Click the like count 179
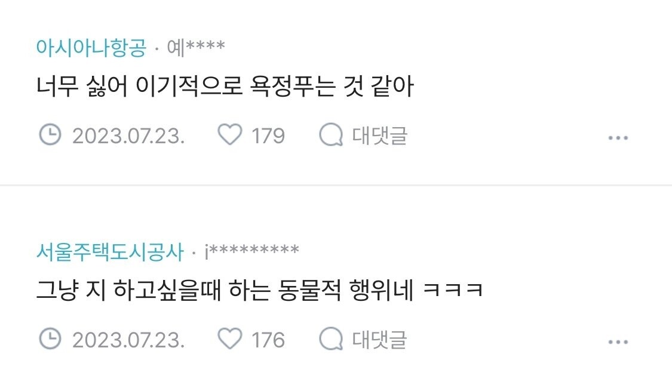The width and height of the screenshot is (672, 388). (268, 136)
